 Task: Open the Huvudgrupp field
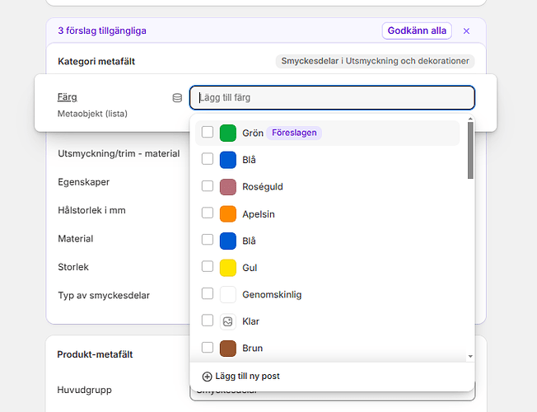point(332,391)
